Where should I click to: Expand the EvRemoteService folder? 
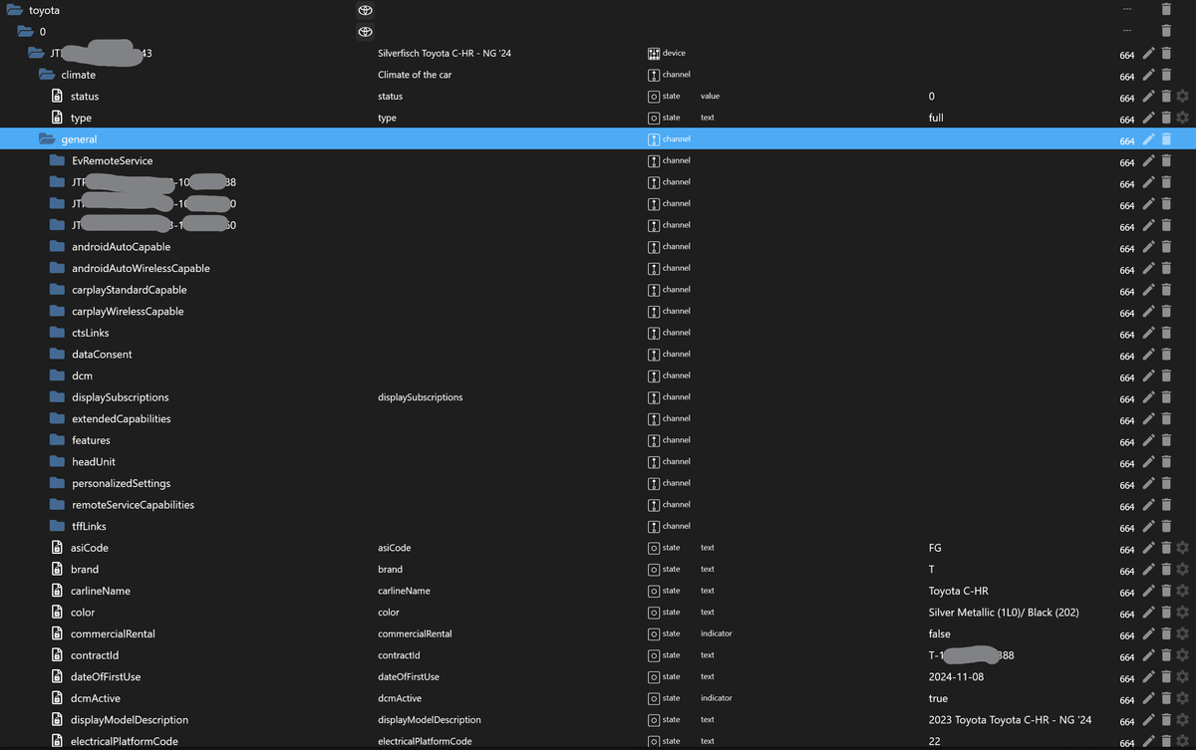pyautogui.click(x=57, y=160)
